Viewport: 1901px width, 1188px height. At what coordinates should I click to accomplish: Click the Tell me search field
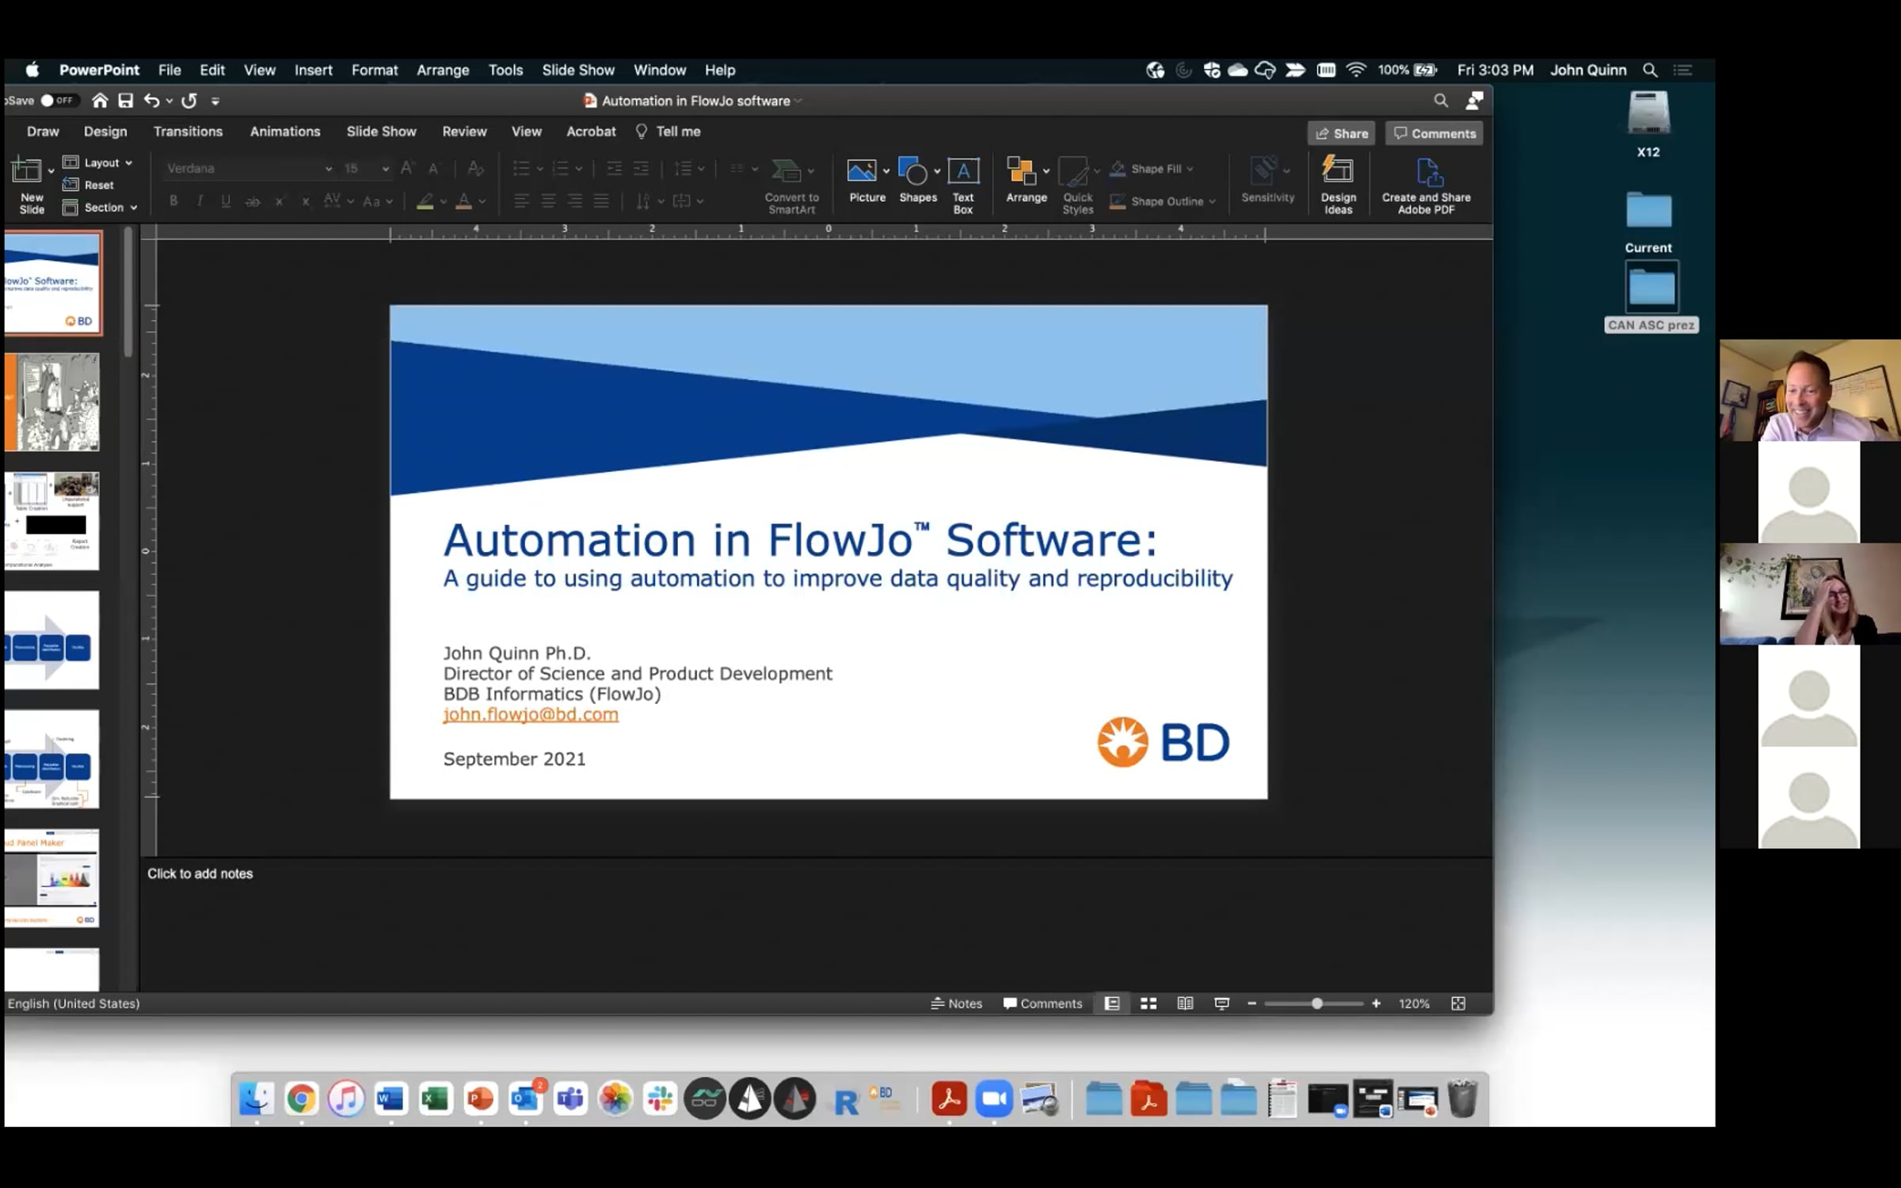(669, 131)
